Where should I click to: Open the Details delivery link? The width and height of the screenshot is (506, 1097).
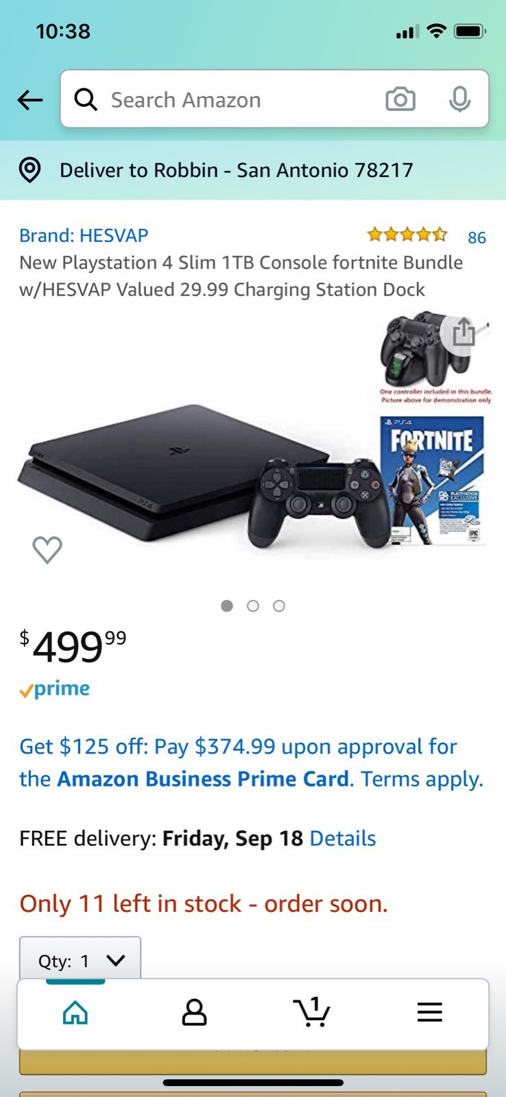click(x=343, y=838)
